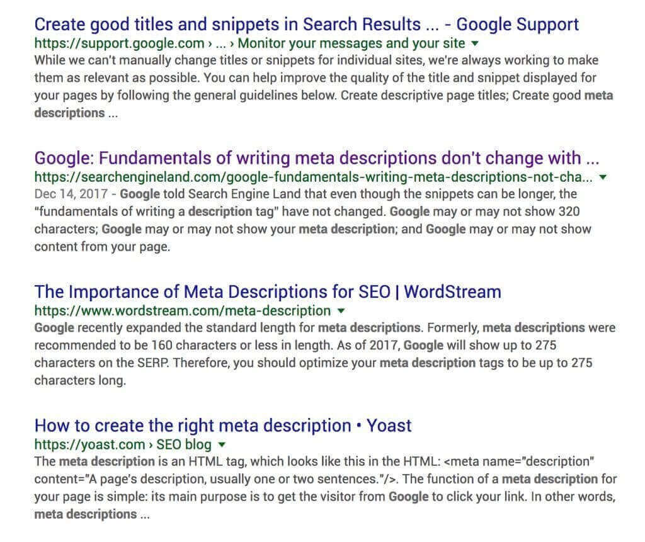The image size is (645, 542).
Task: Expand dropdown arrow beside searchengineland.com URL
Action: pos(603,178)
